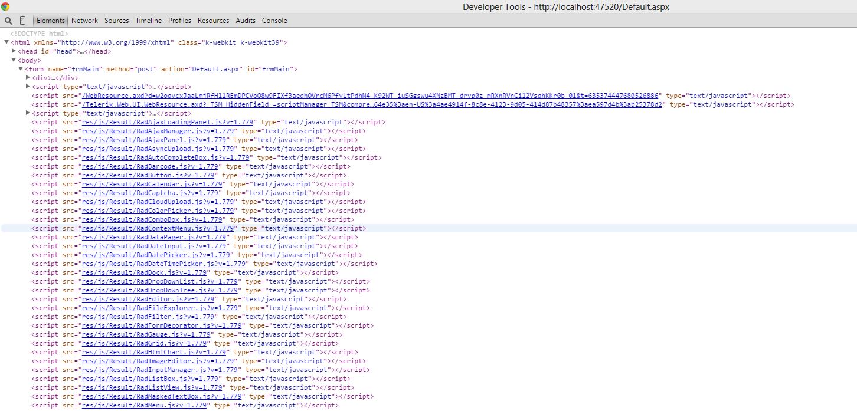Open the RadDatePicker.js source link
The width and height of the screenshot is (857, 411).
point(156,255)
